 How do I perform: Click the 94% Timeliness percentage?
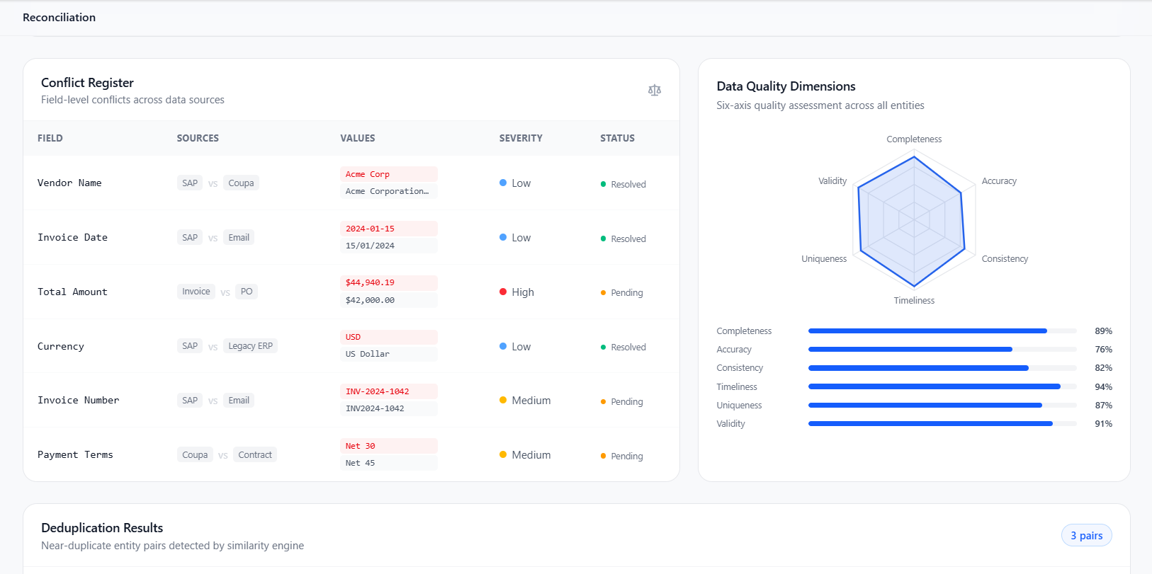click(1103, 386)
